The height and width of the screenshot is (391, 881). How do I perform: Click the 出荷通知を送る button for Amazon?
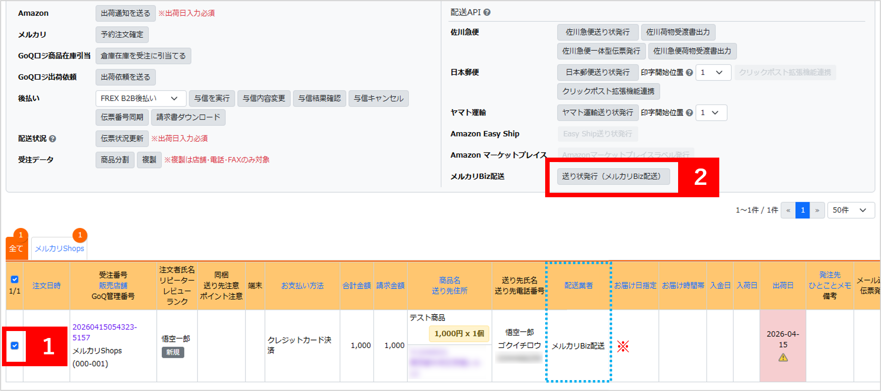tap(125, 13)
